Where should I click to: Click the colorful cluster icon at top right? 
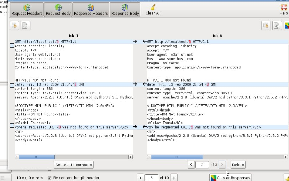pyautogui.click(x=287, y=25)
